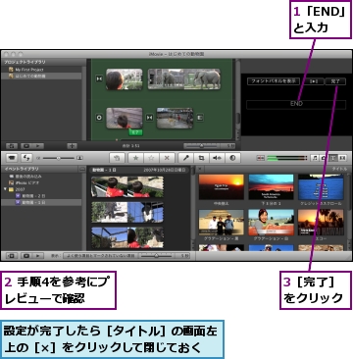Click the title icon at start of lower row

tap(99, 118)
